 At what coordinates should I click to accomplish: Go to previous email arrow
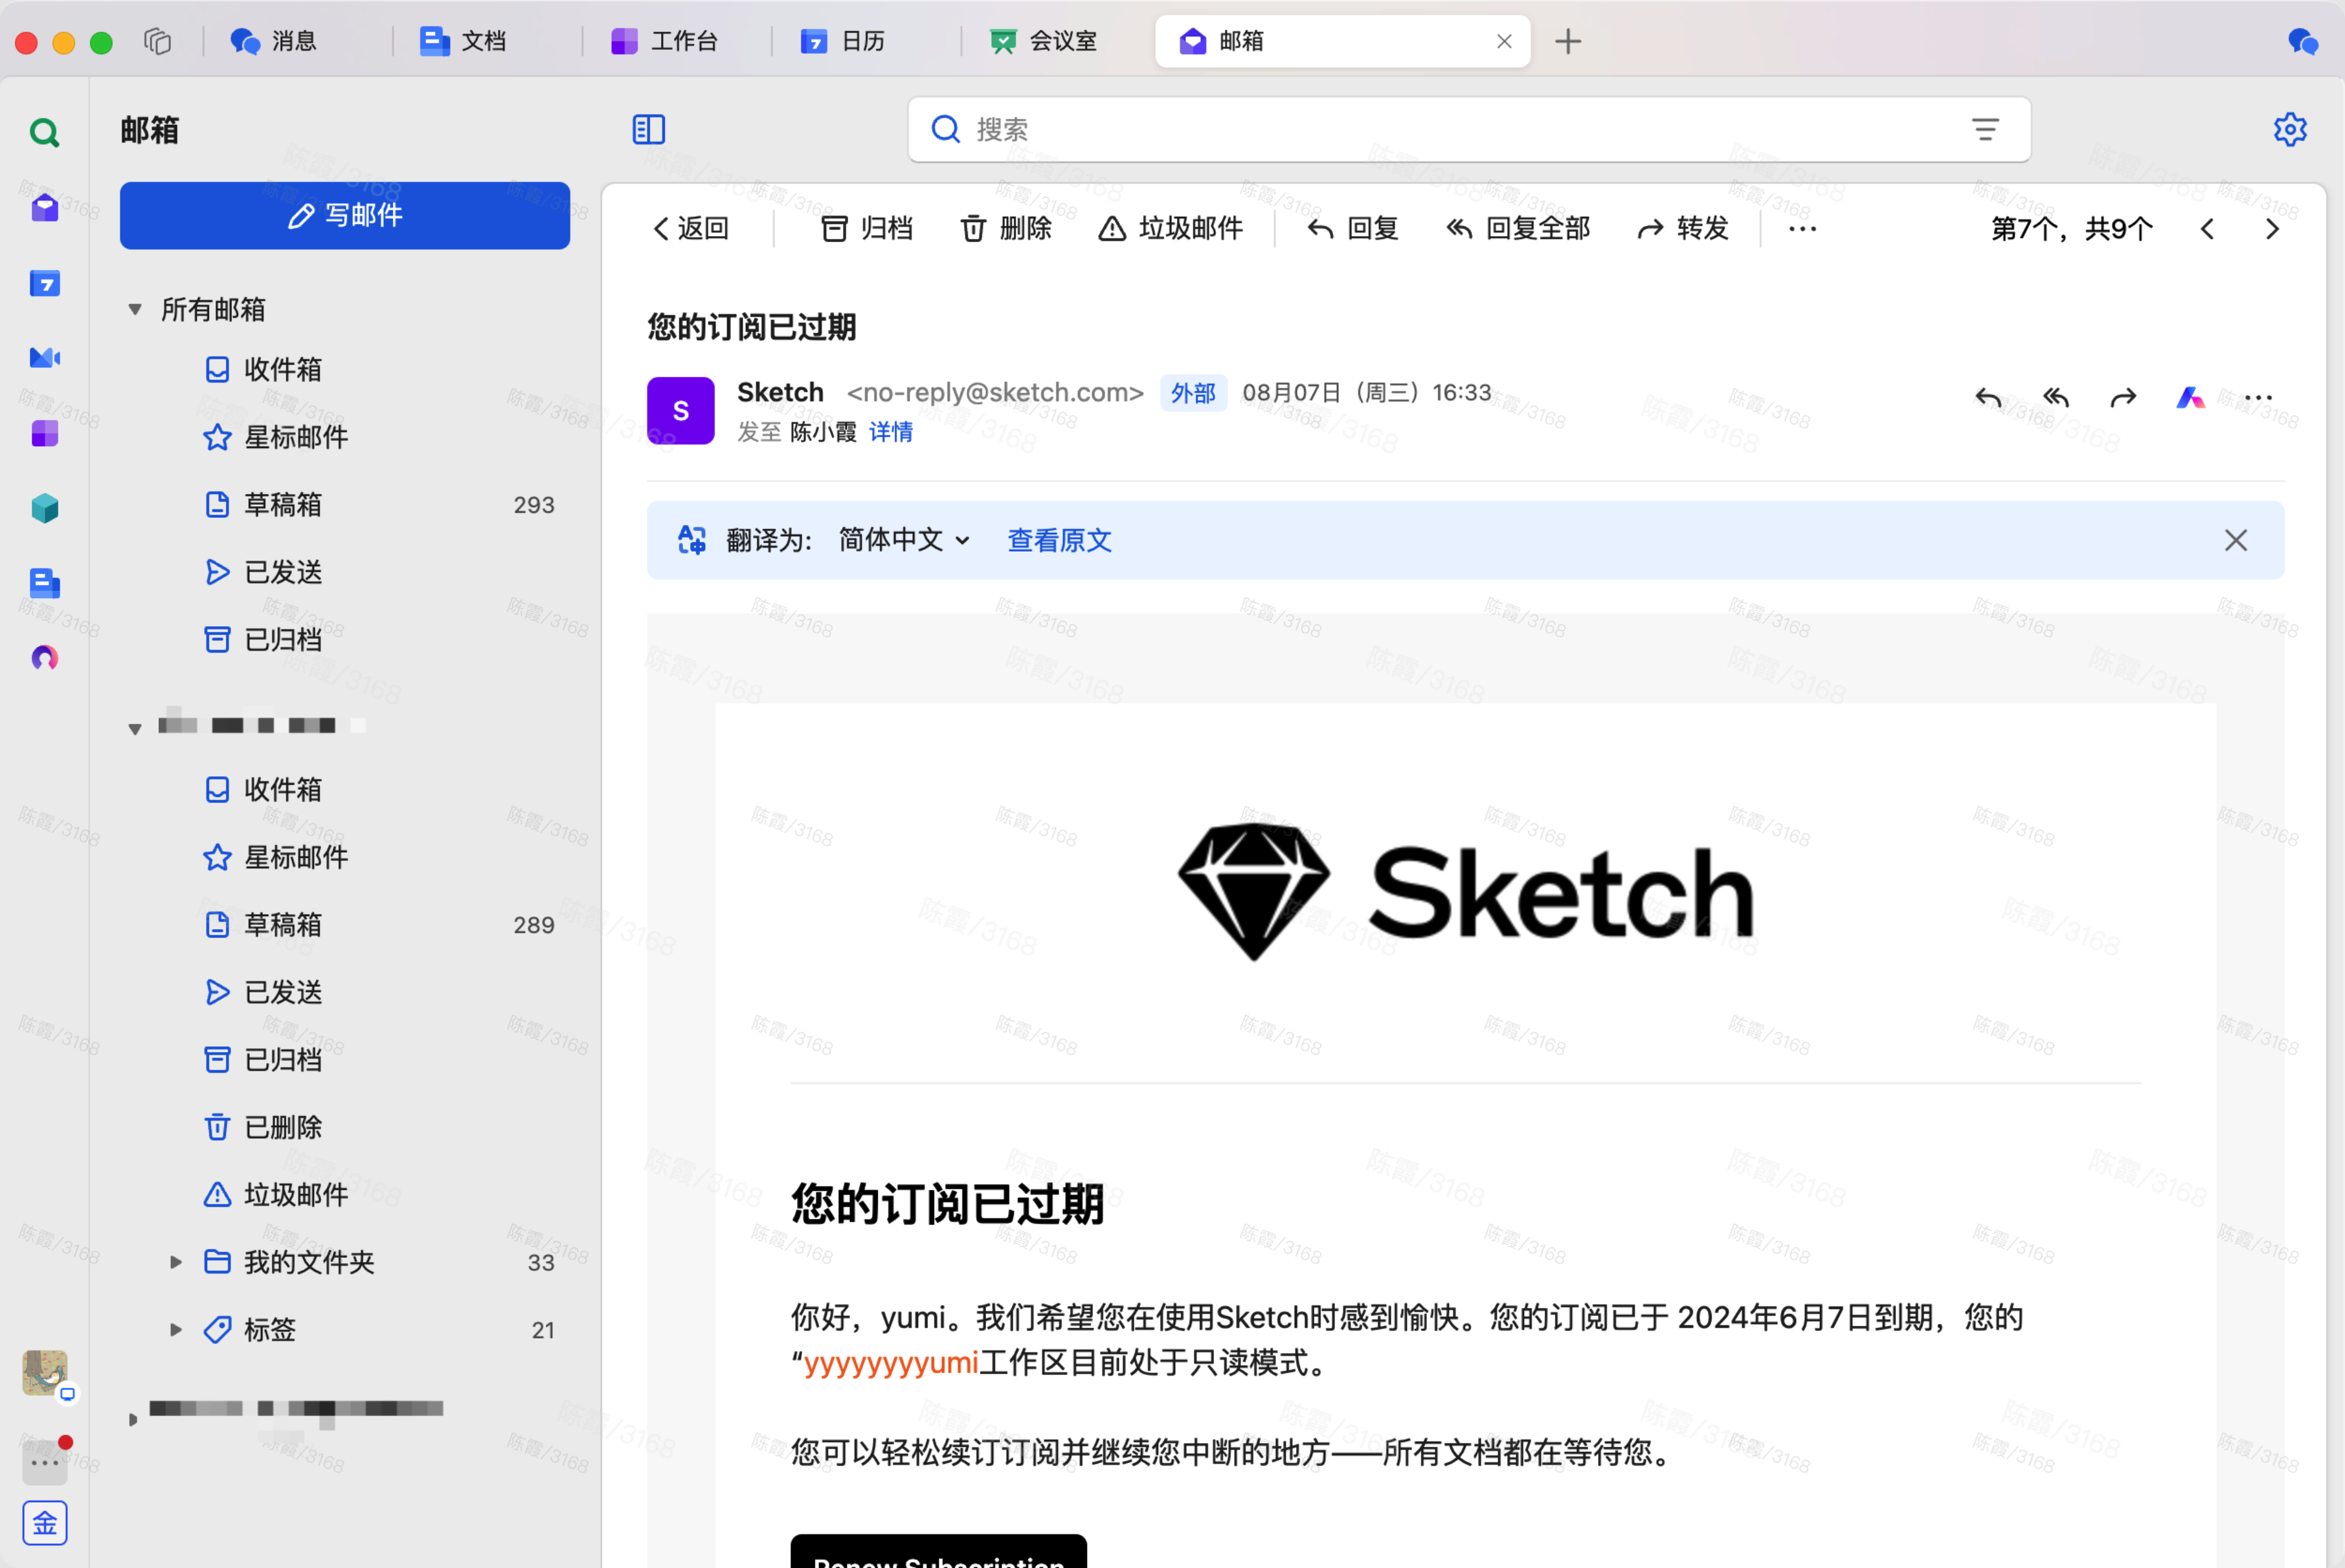tap(2207, 229)
